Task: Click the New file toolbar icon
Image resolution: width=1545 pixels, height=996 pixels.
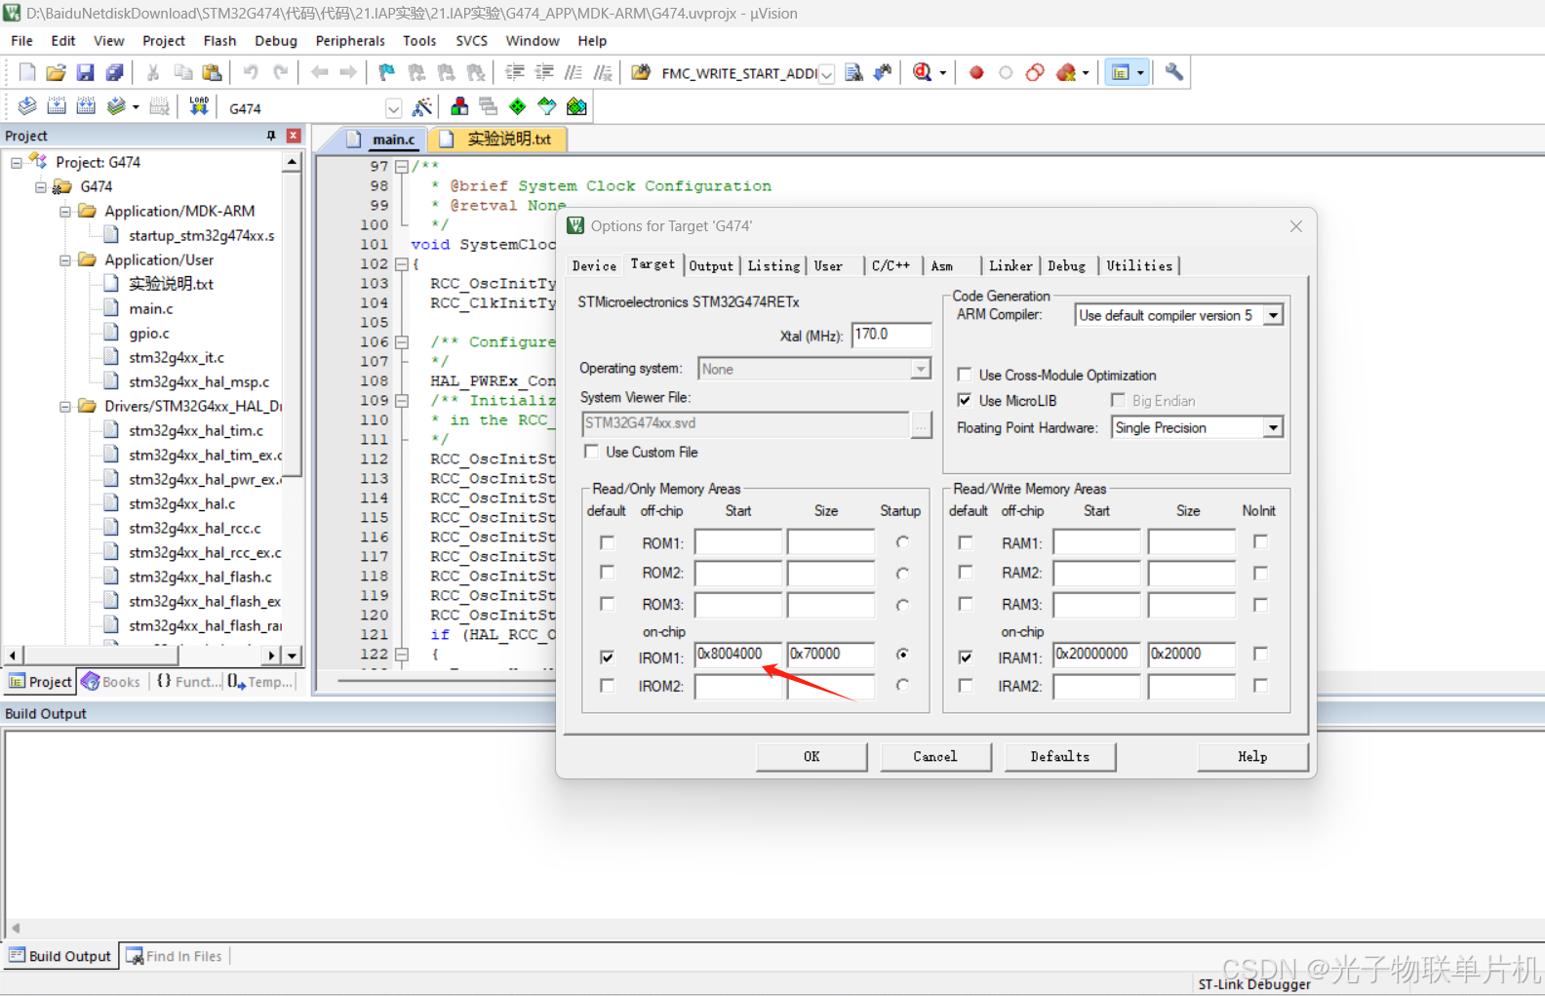Action: [27, 72]
